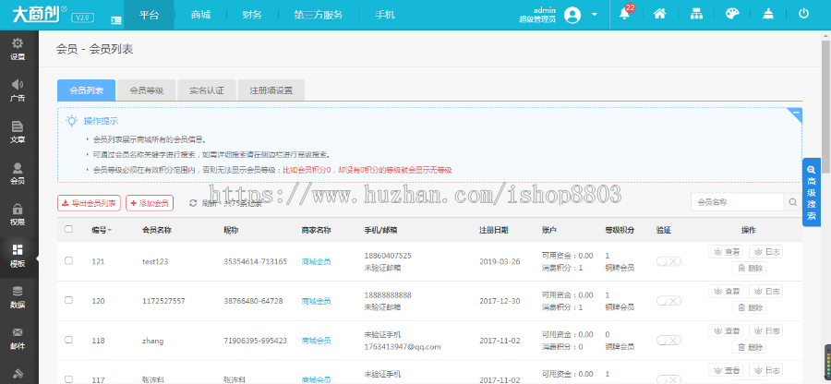Image resolution: width=831 pixels, height=384 pixels.
Task: Toggle 验证 switch for zhang
Action: coord(668,340)
